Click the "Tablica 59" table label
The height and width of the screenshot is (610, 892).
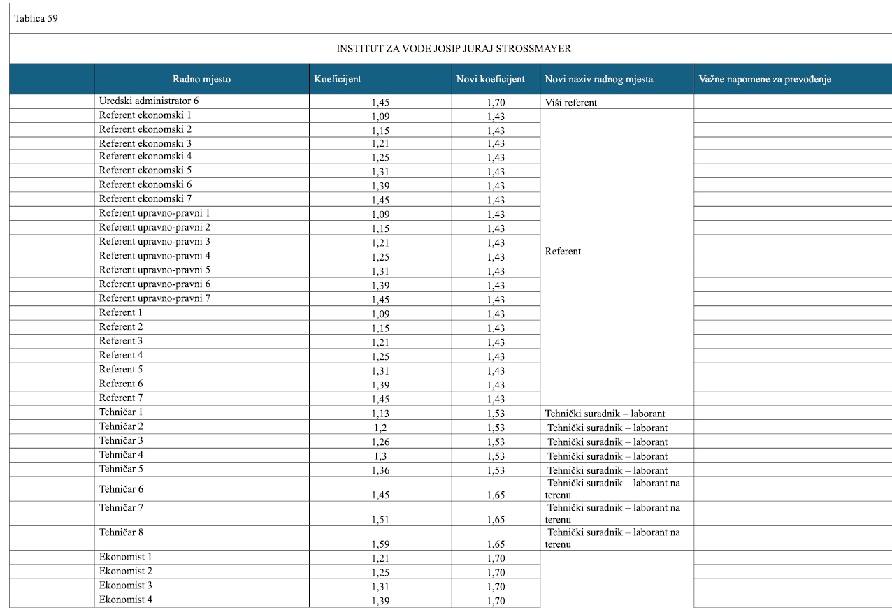[x=36, y=19]
